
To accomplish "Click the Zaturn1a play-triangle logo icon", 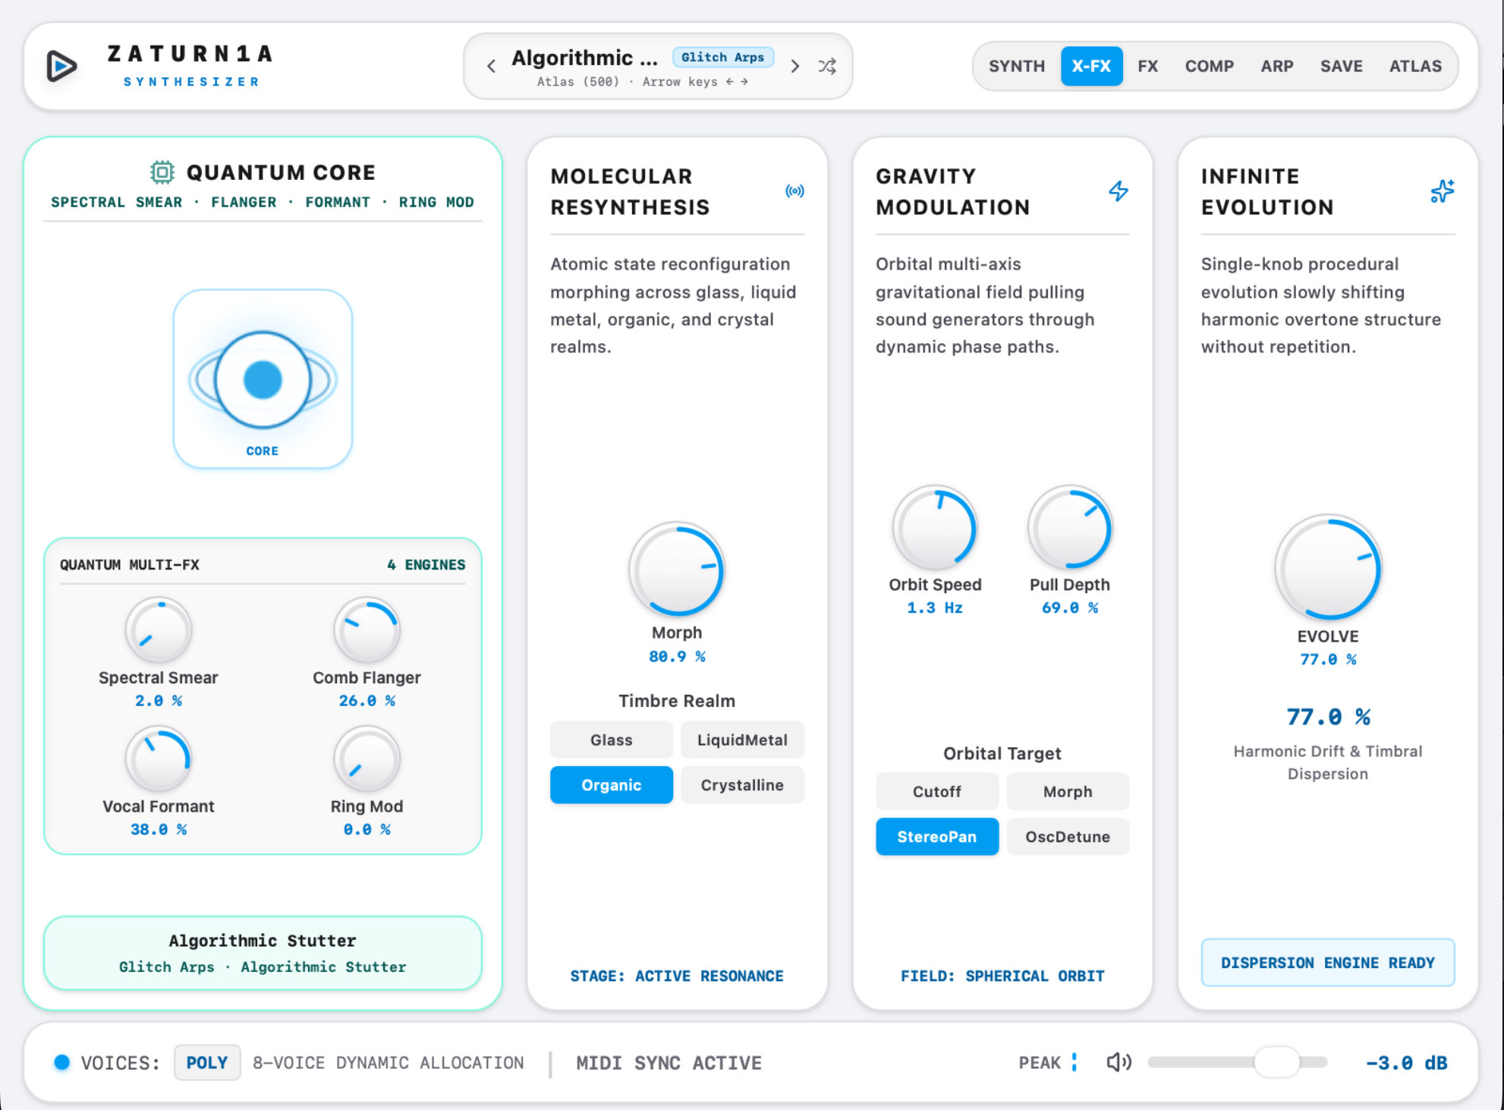I will 61,66.
